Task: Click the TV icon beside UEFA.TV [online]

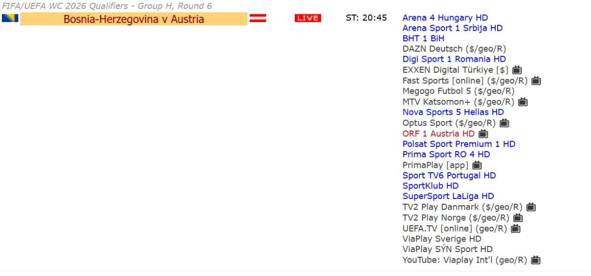Action: click(x=515, y=228)
